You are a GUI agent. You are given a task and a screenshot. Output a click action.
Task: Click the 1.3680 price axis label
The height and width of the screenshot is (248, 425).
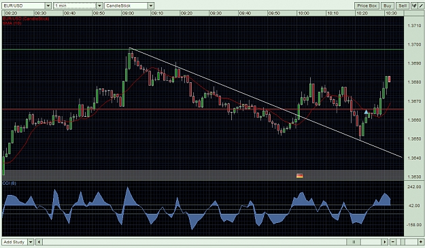point(414,82)
